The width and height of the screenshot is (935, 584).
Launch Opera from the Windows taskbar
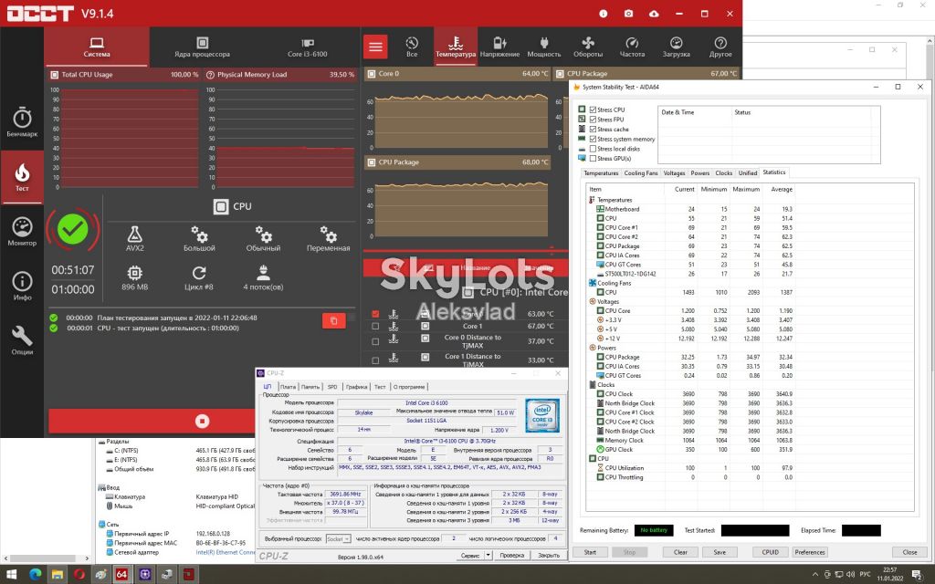[x=79, y=575]
